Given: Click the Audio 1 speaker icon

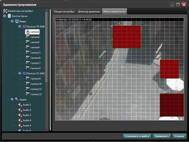Looking at the screenshot, I should click(x=20, y=105).
